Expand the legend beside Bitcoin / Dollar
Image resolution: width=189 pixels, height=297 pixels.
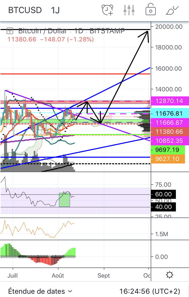10,31
